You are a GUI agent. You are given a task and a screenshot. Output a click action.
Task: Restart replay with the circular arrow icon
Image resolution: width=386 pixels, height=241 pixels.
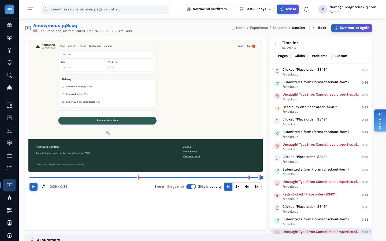pos(44,187)
